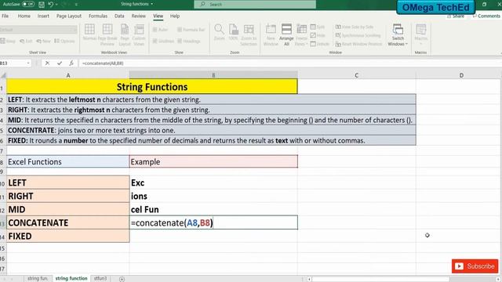Open the Review ribbon tab
Screen dimensions: 502x282
pyautogui.click(x=138, y=16)
